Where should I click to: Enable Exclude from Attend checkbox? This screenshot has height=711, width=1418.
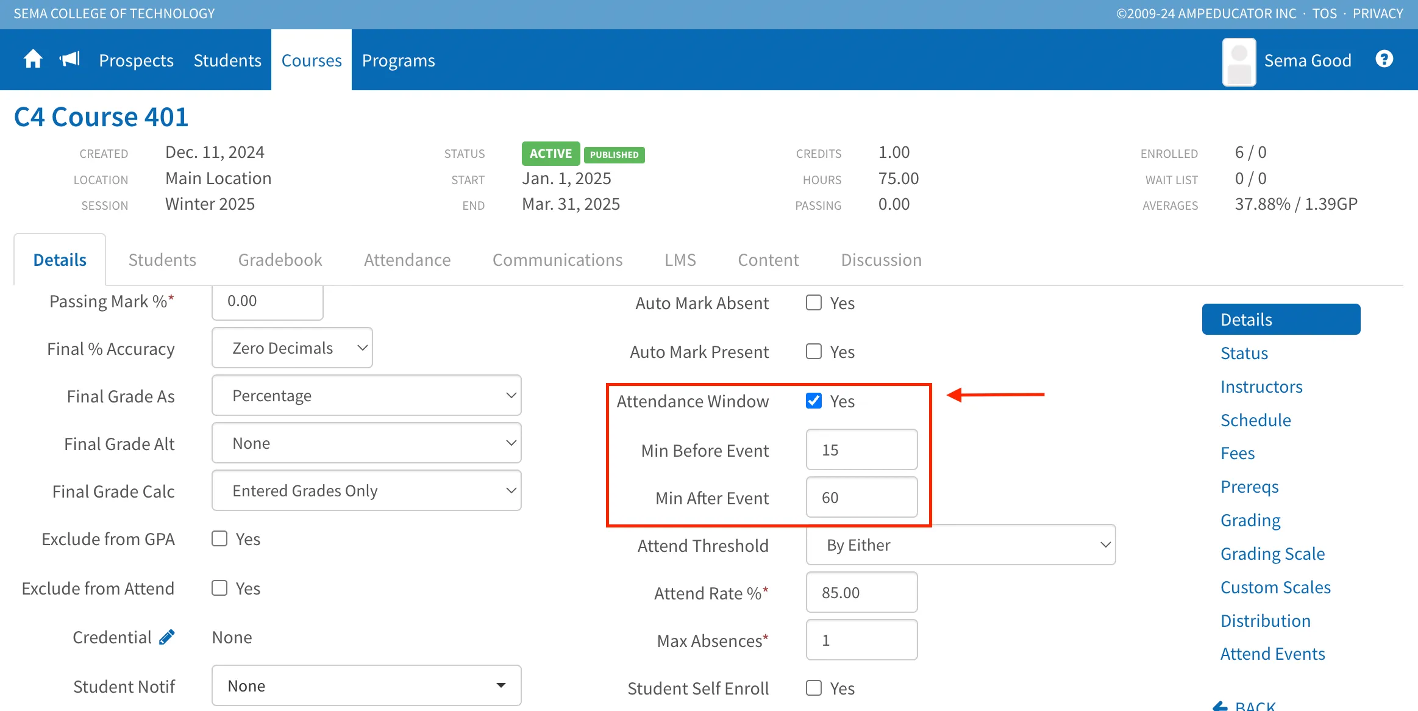[219, 588]
